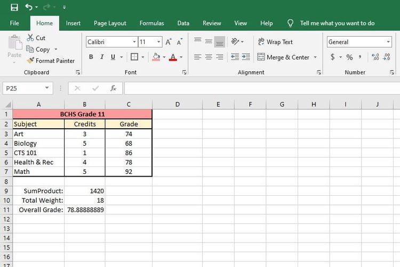400x267 pixels.
Task: Expand the Copy options arrow
Action: (56, 49)
